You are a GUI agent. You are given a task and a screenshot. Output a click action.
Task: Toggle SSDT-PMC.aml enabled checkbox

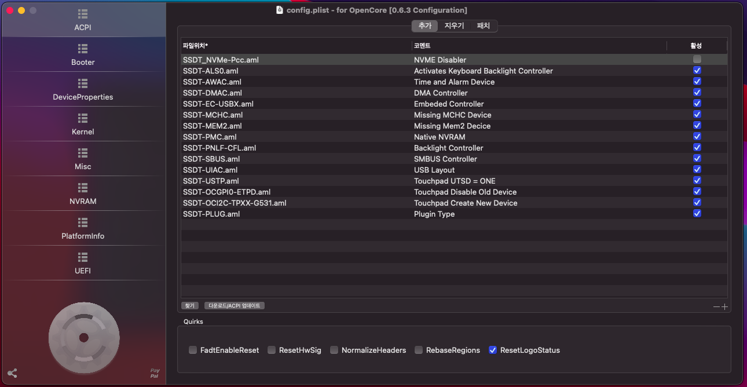[x=697, y=136]
